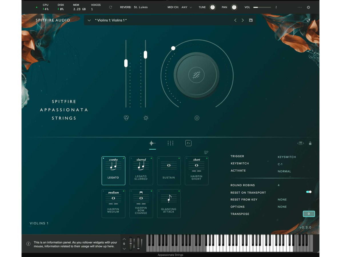This screenshot has height=257, width=343.
Task: Click the information panel icon
Action: [x=28, y=244]
